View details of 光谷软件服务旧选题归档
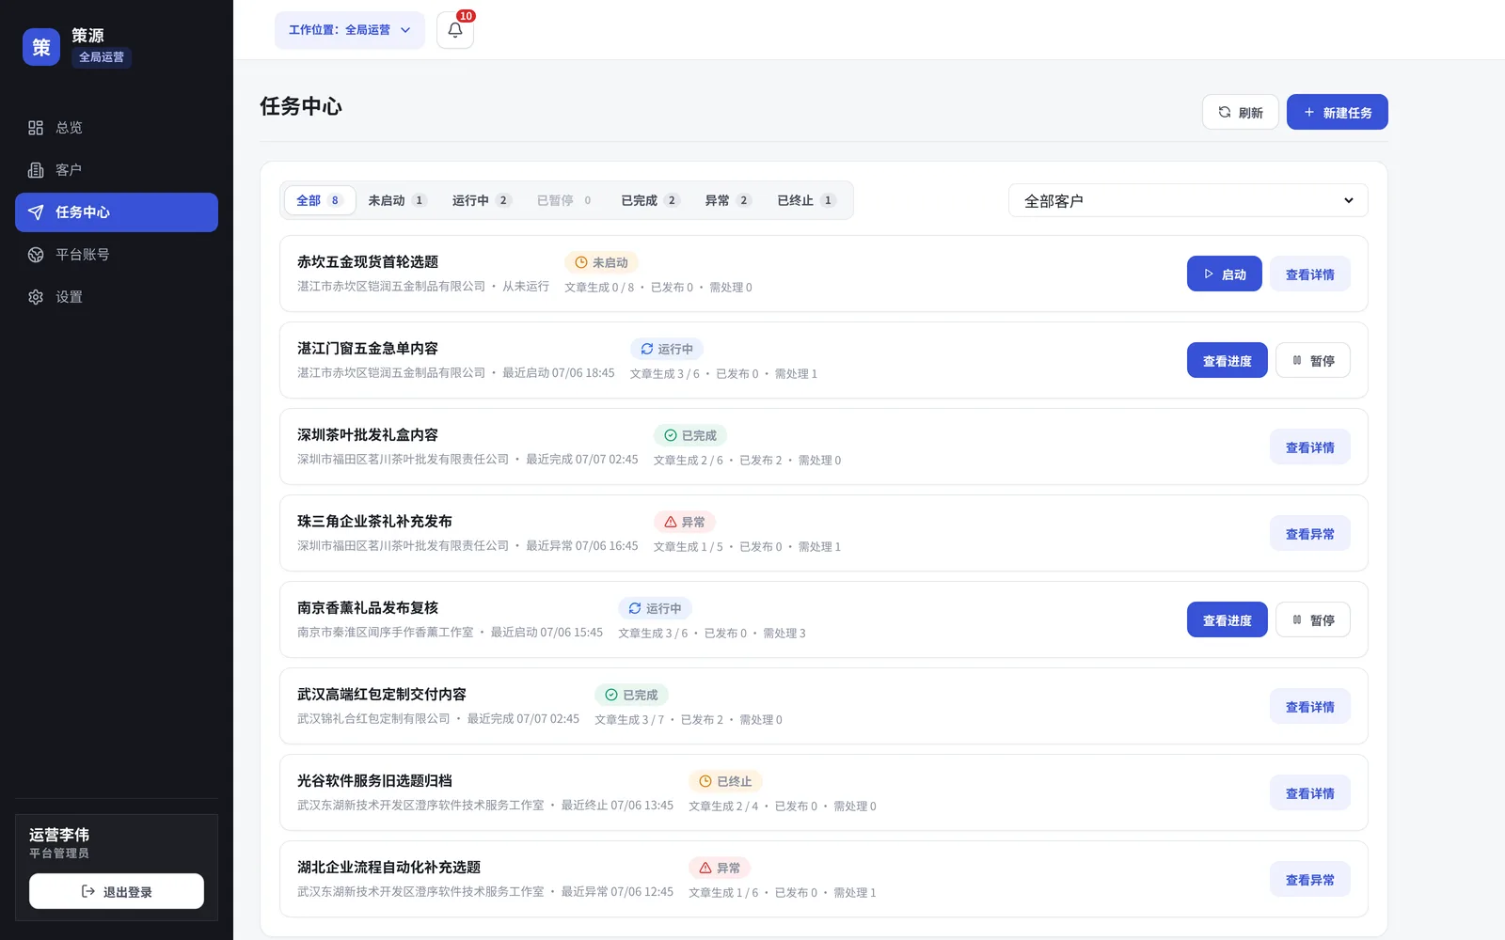Image resolution: width=1505 pixels, height=940 pixels. pos(1310,793)
